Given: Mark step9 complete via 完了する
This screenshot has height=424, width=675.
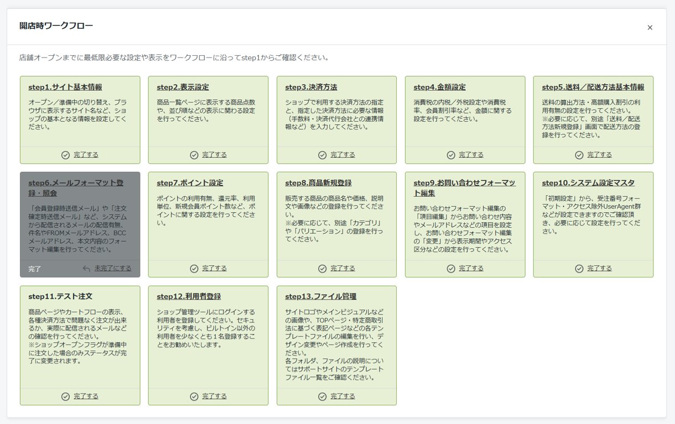Looking at the screenshot, I should 471,269.
